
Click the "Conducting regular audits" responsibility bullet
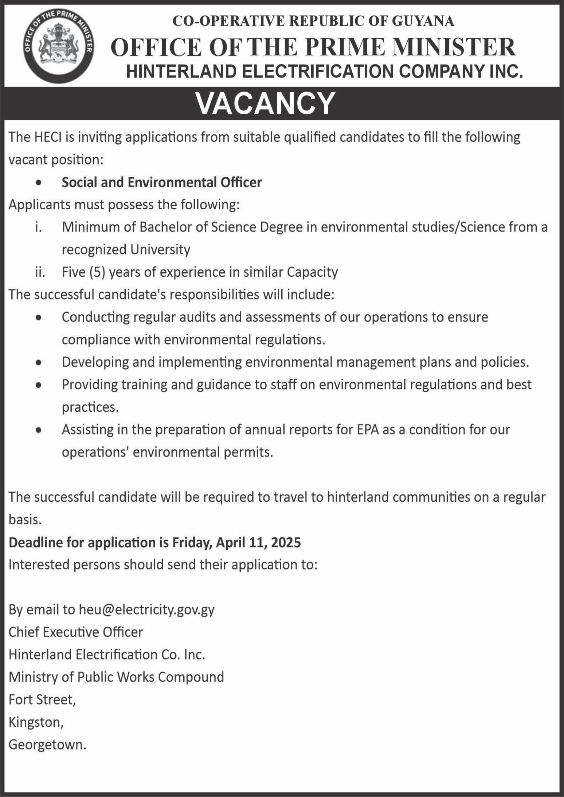(275, 317)
